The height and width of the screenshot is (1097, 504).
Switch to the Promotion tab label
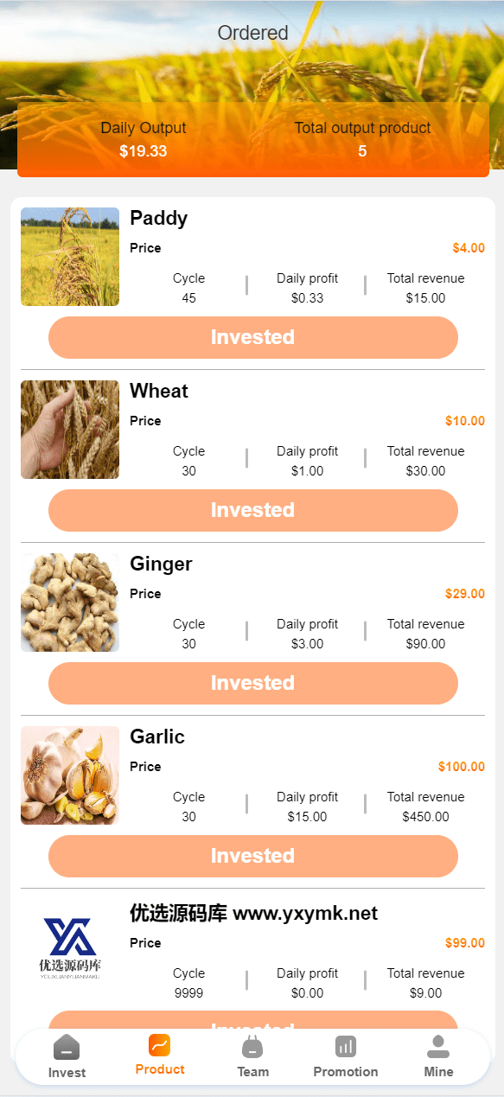pyautogui.click(x=346, y=1072)
